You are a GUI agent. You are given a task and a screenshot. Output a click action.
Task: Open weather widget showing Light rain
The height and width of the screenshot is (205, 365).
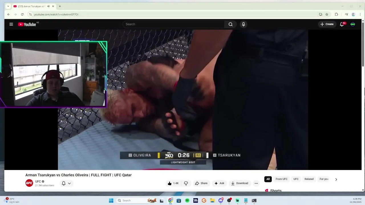tap(12, 200)
